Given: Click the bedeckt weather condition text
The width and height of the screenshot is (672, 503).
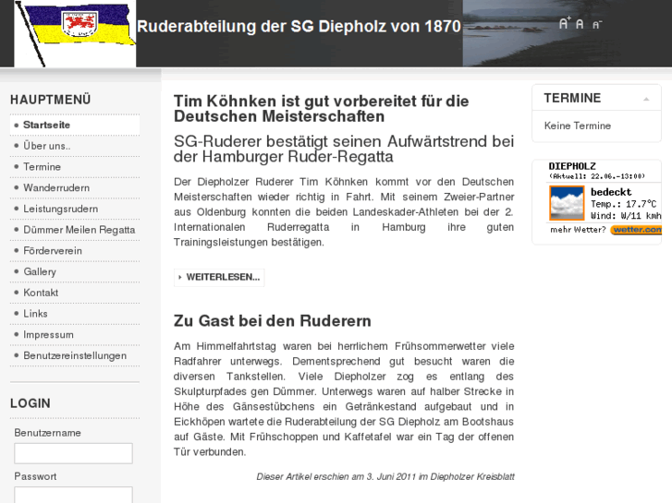Looking at the screenshot, I should point(611,192).
